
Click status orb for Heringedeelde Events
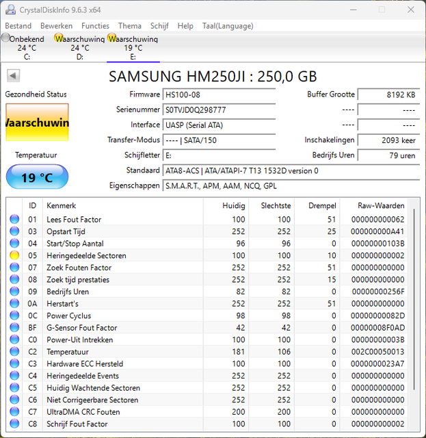pyautogui.click(x=14, y=376)
